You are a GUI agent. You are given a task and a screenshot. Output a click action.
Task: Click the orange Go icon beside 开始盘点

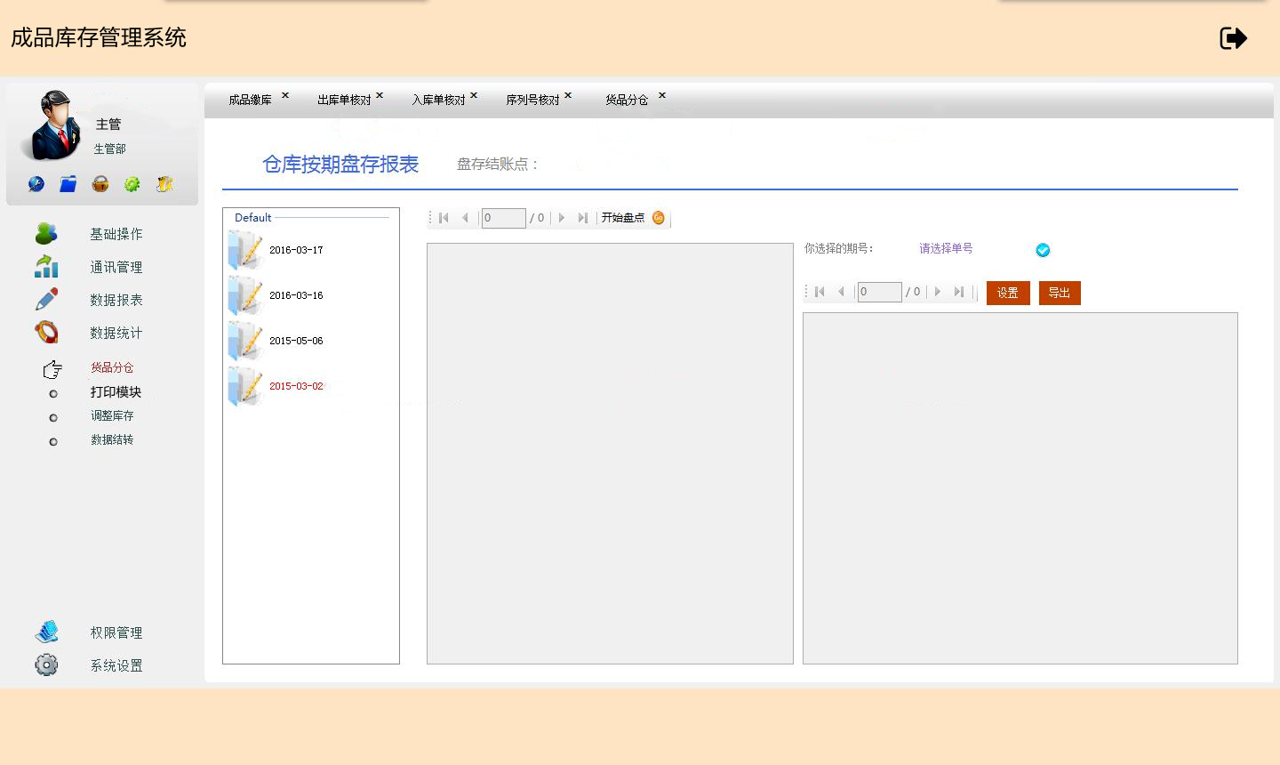click(x=659, y=218)
